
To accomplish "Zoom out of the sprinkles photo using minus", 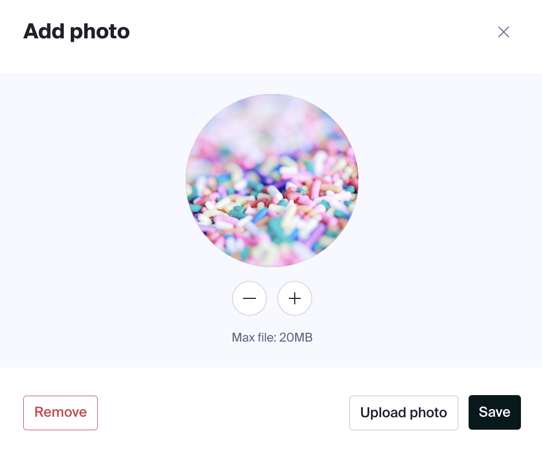I will pyautogui.click(x=249, y=298).
